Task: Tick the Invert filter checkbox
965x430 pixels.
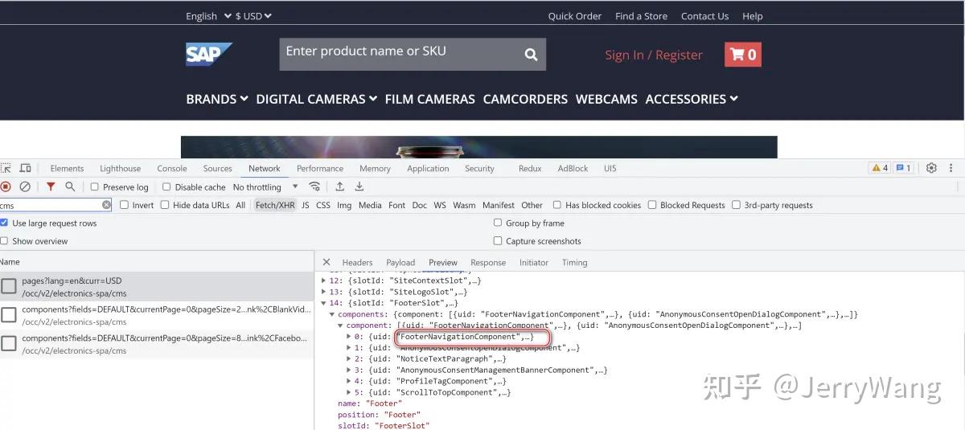Action: coord(125,205)
